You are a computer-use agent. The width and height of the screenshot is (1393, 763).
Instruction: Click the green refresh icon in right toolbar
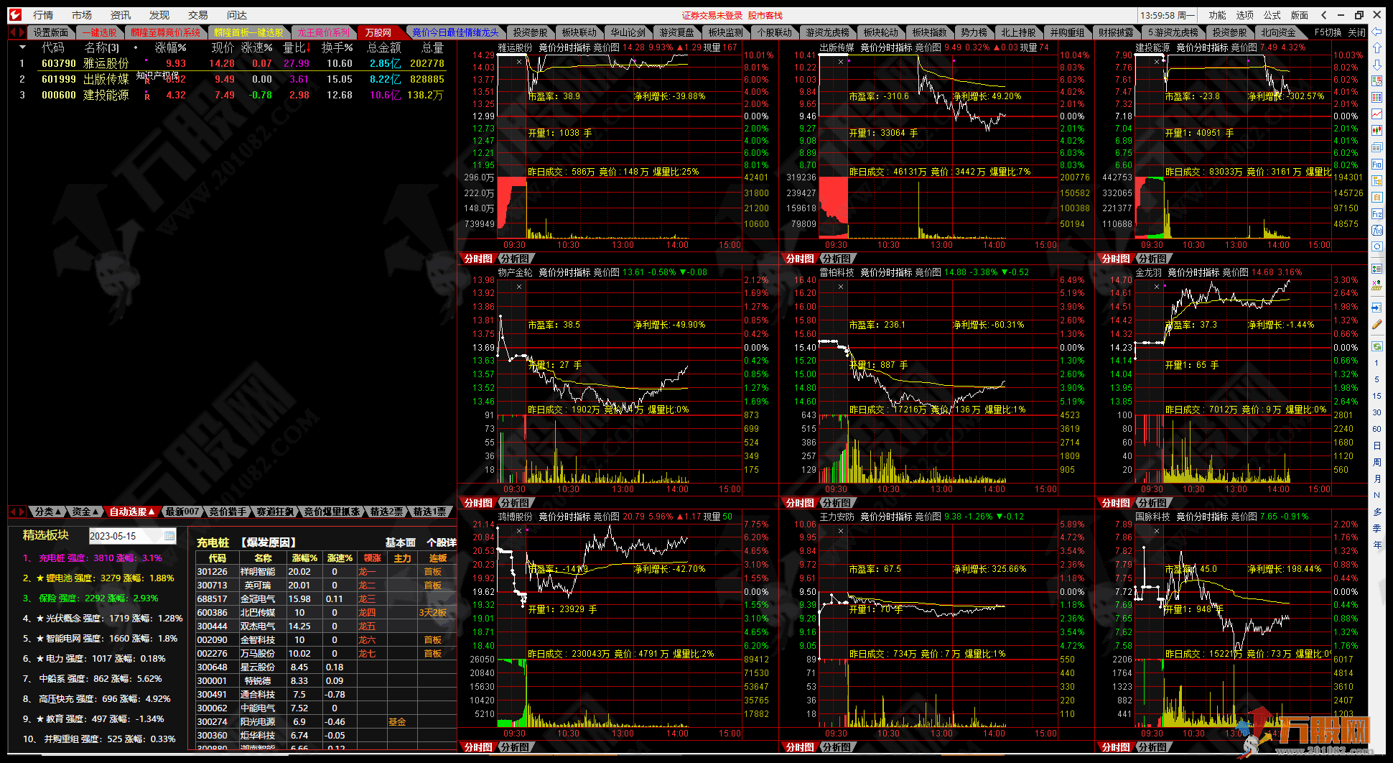1376,346
